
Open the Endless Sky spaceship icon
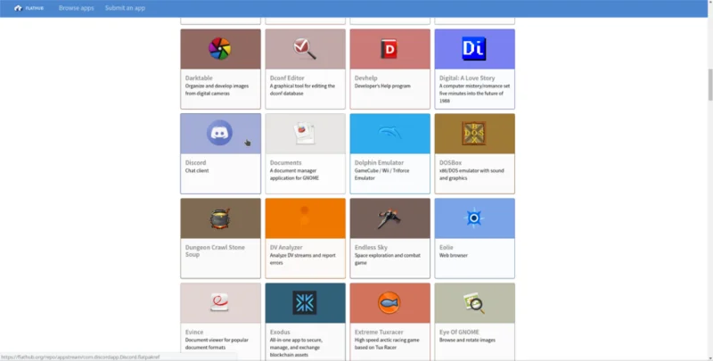(389, 218)
